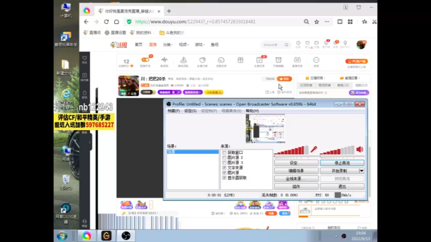
Task: Uncheck 文字来源 source checkbox
Action: [224, 168]
